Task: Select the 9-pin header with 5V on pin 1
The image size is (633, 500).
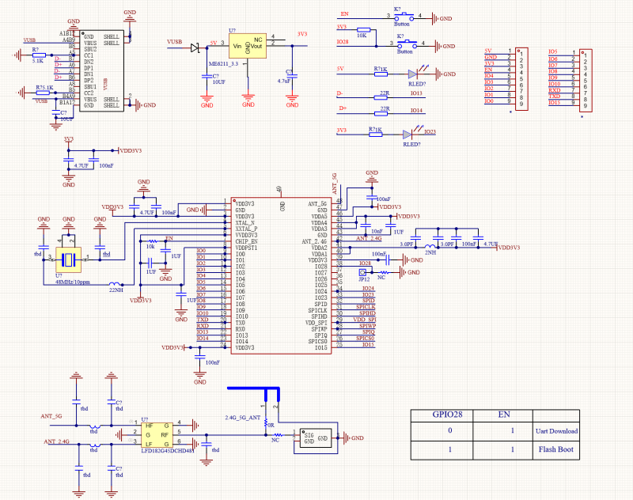Action: 521,78
